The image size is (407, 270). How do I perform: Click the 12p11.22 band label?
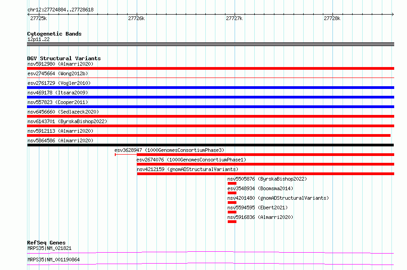[x=38, y=39]
